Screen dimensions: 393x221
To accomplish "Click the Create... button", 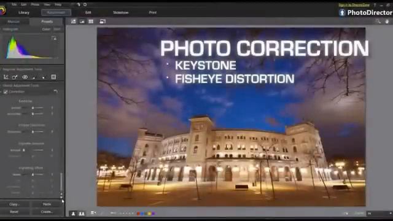I will pos(47,212).
